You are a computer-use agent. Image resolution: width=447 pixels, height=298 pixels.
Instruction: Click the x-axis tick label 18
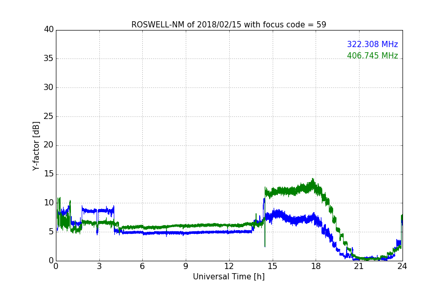click(x=316, y=266)
